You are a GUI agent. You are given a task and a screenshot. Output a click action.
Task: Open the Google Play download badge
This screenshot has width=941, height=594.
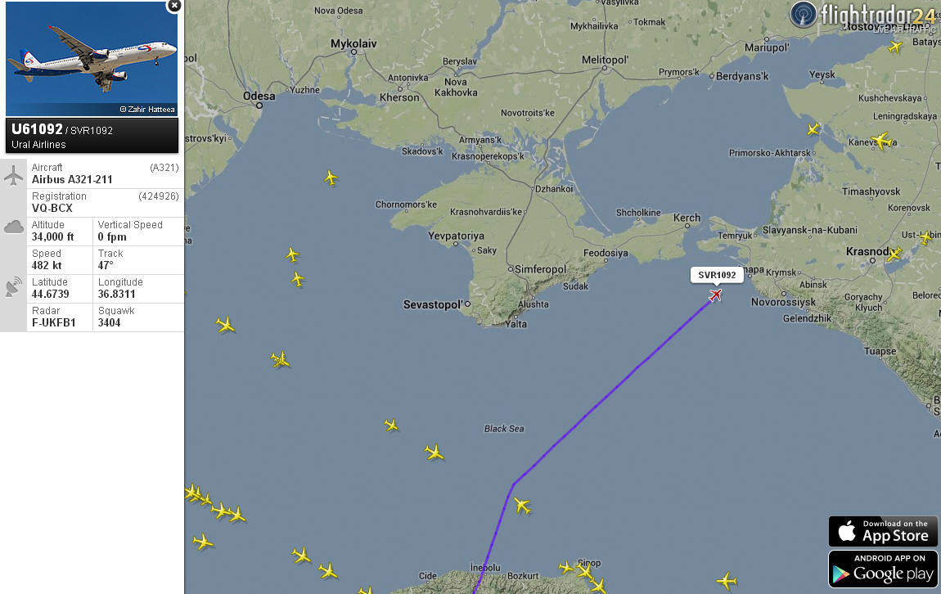click(x=883, y=569)
